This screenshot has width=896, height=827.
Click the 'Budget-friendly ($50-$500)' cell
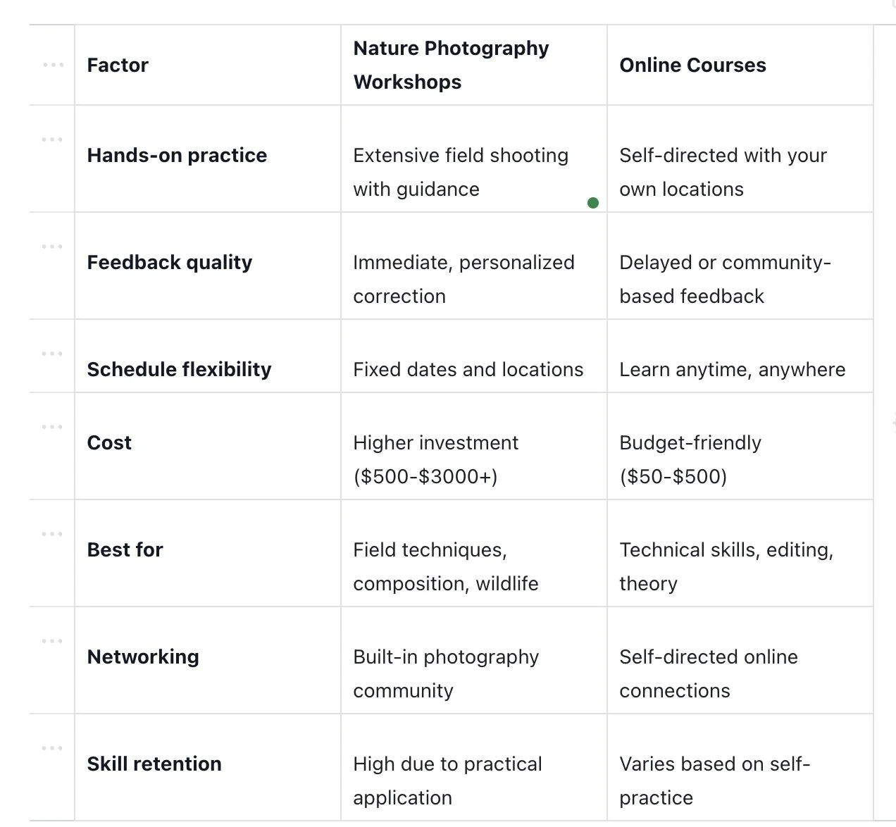pos(690,459)
